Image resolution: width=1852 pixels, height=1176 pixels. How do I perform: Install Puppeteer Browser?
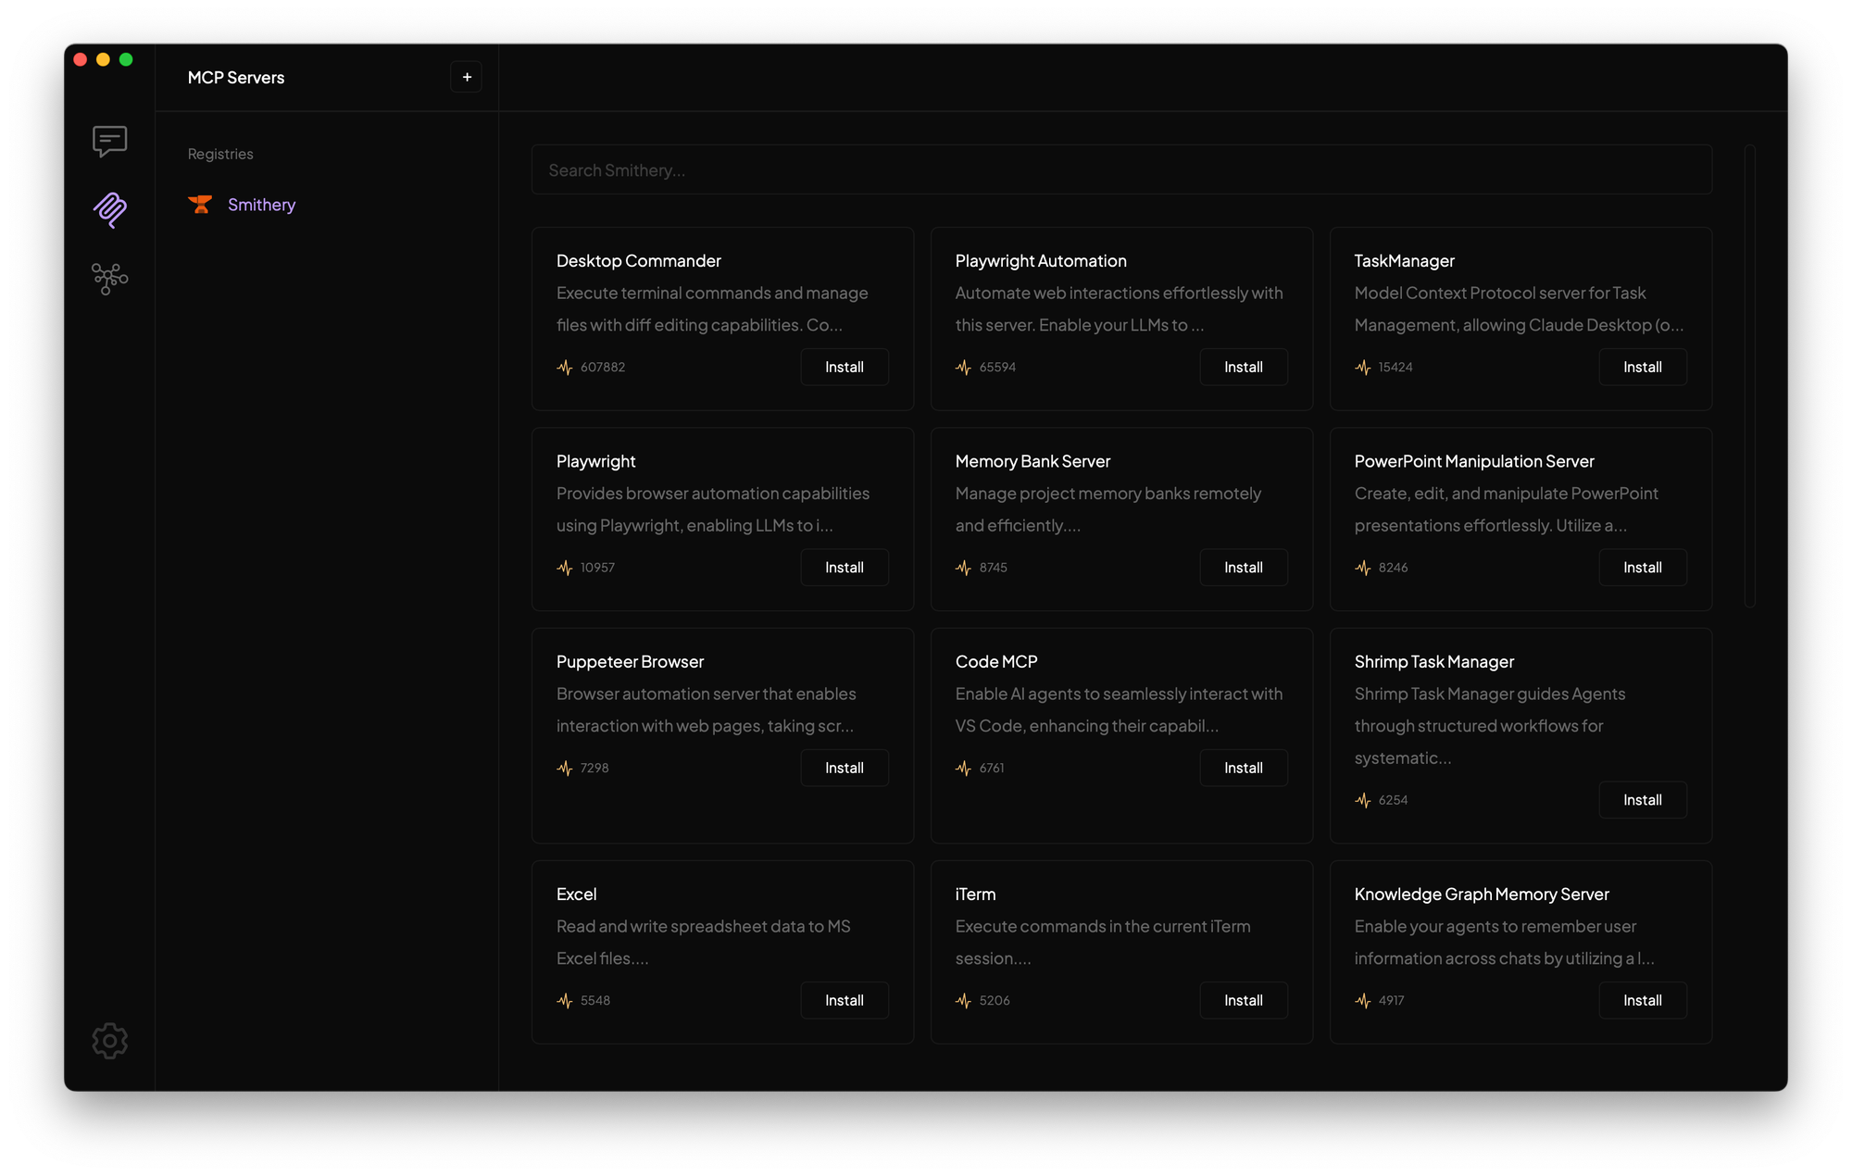pyautogui.click(x=845, y=768)
